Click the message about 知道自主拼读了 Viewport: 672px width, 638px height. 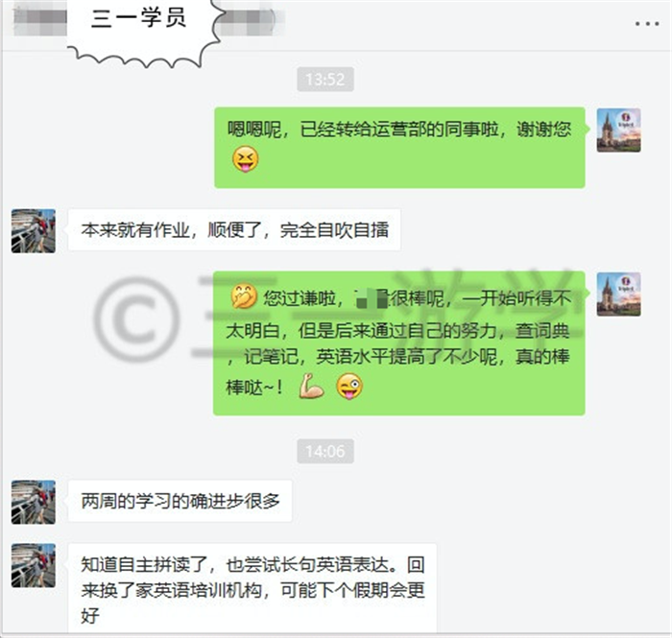pos(252,588)
